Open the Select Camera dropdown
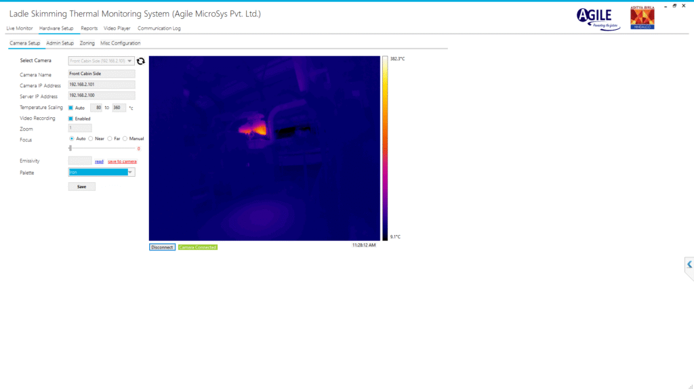This screenshot has height=390, width=694. tap(102, 61)
